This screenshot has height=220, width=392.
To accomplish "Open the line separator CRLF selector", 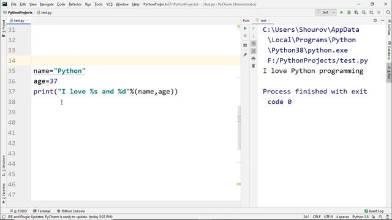I will tap(317, 217).
